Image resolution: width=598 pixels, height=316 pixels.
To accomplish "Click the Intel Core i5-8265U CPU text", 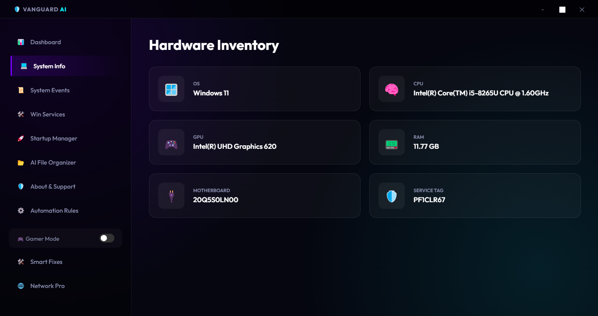I will pos(481,93).
